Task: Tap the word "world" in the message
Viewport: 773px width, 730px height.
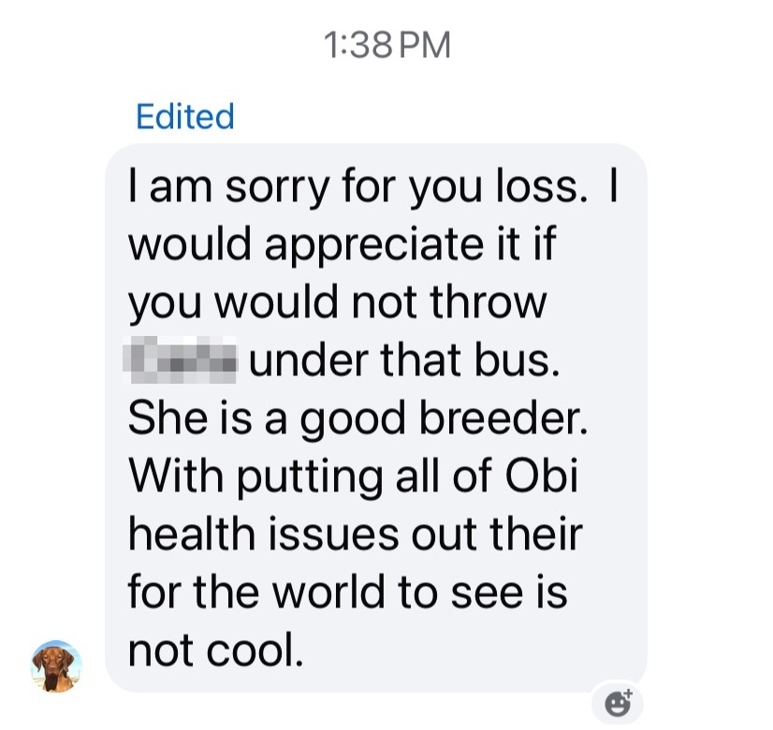Action: pos(328,591)
